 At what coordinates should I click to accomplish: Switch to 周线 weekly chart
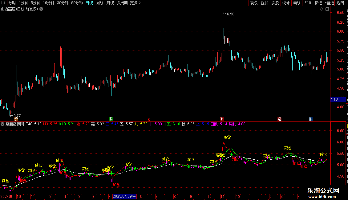click(100, 3)
